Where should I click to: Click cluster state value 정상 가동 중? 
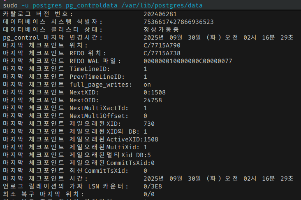[161, 30]
